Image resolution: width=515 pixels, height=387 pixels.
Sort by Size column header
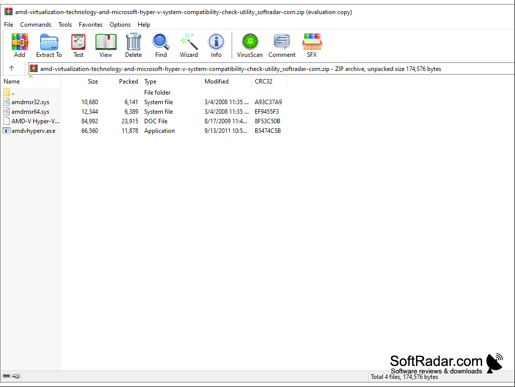pyautogui.click(x=81, y=82)
